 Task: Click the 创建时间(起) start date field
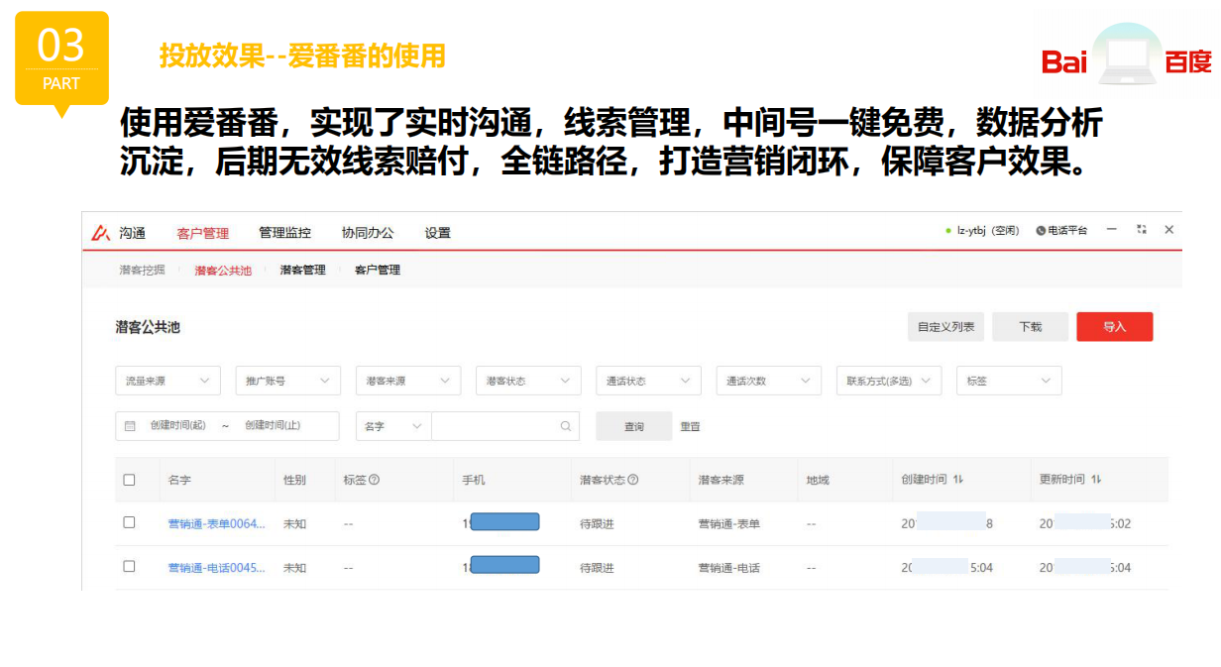coord(178,426)
